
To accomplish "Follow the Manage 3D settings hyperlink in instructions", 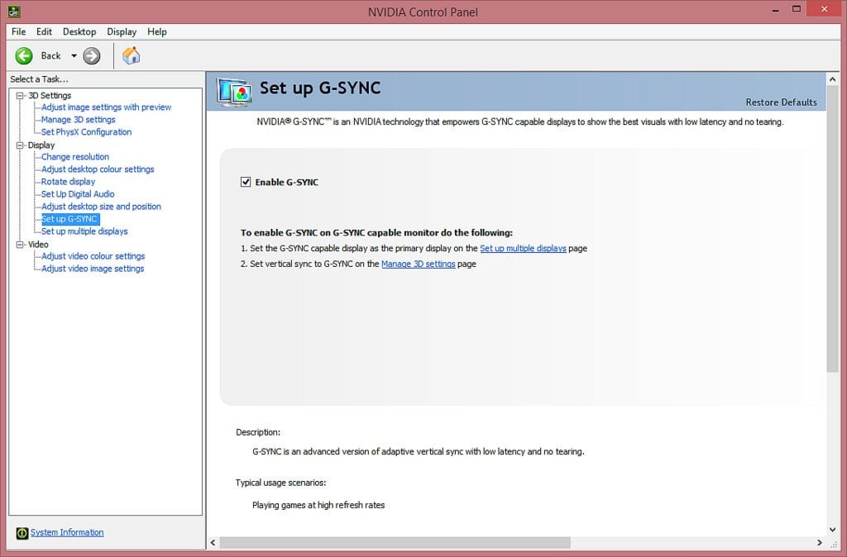I will click(418, 264).
